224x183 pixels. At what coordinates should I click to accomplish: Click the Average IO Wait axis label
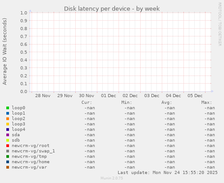(x=5, y=51)
